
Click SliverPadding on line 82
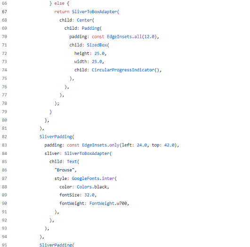click(x=56, y=137)
